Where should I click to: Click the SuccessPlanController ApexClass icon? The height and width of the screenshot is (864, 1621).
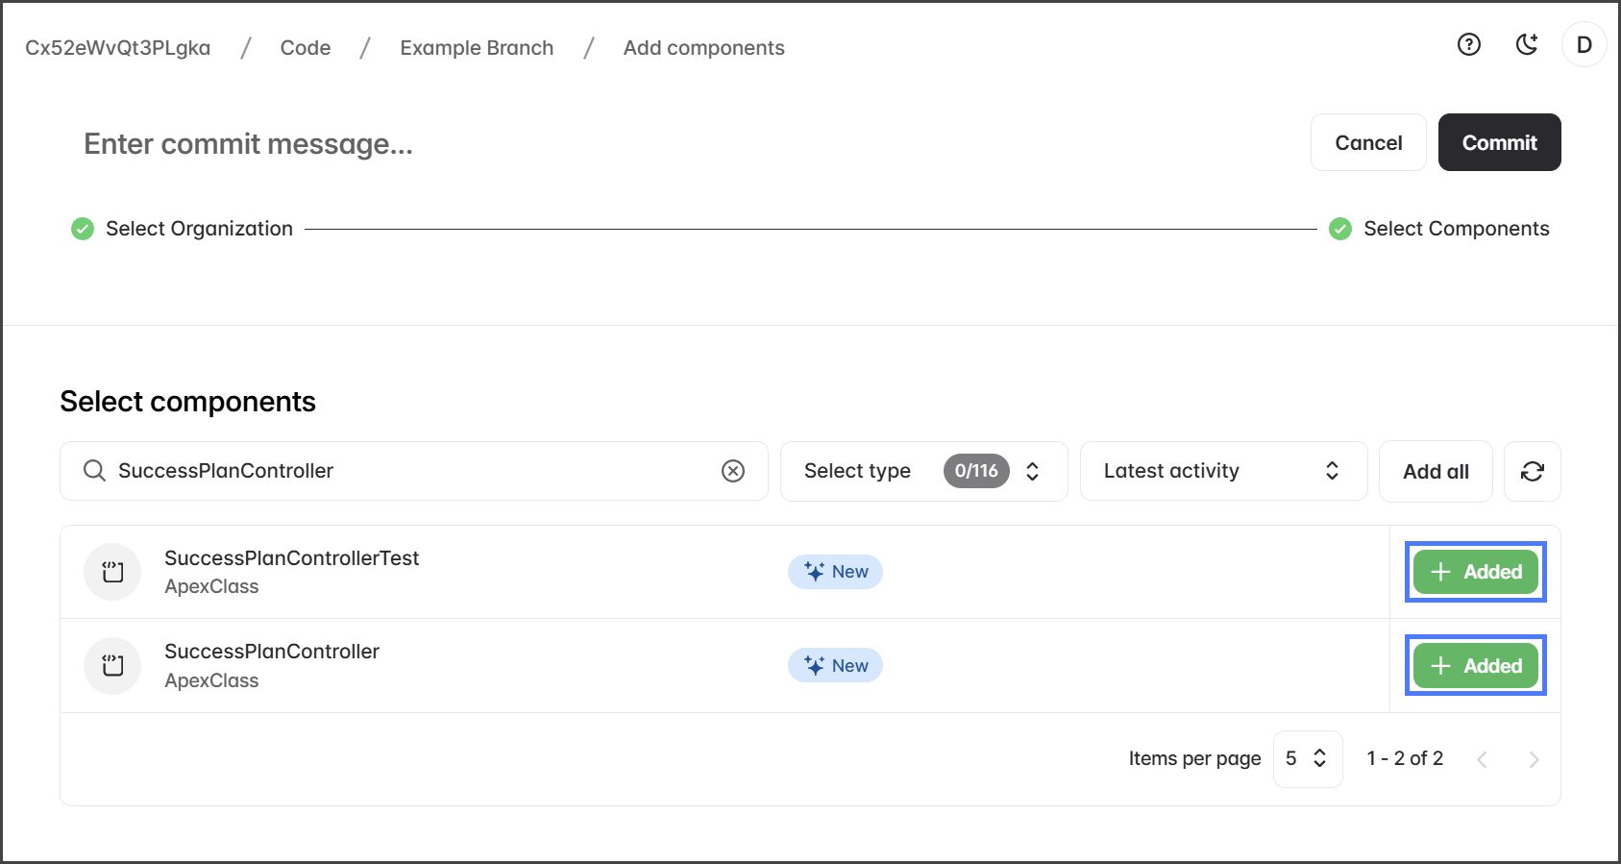pyautogui.click(x=112, y=665)
